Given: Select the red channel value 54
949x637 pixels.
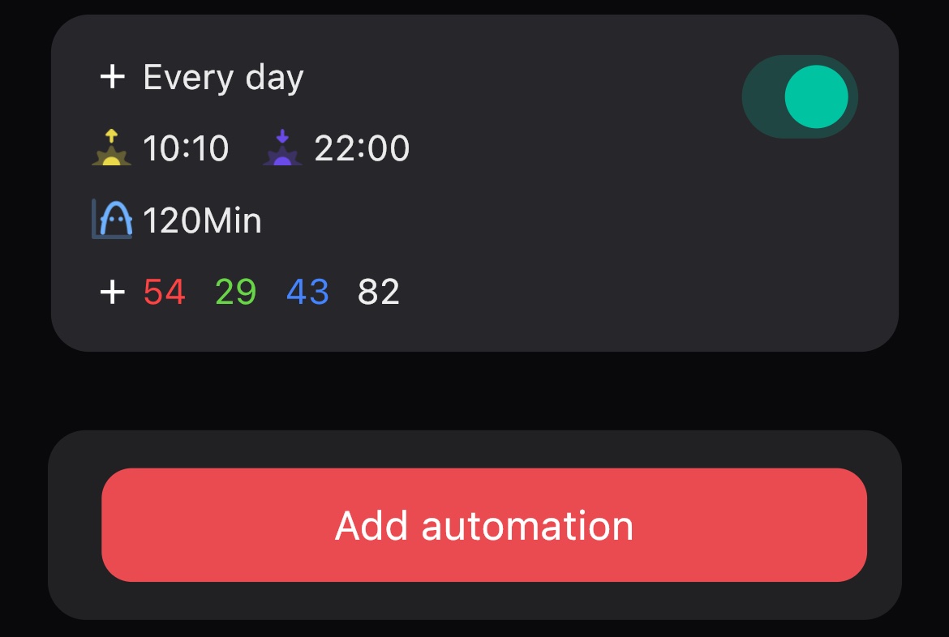Looking at the screenshot, I should (165, 292).
